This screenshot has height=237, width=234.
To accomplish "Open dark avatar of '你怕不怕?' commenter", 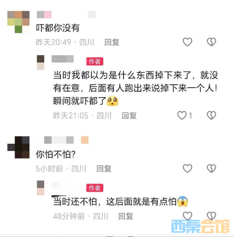I will coord(18,147).
